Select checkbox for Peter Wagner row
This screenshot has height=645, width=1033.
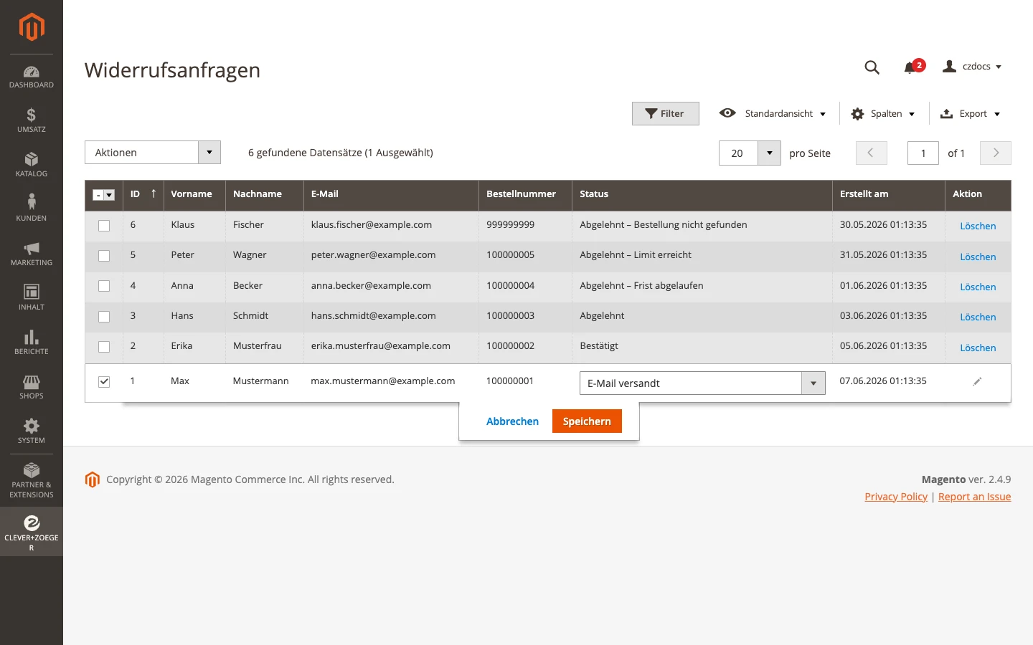(104, 256)
